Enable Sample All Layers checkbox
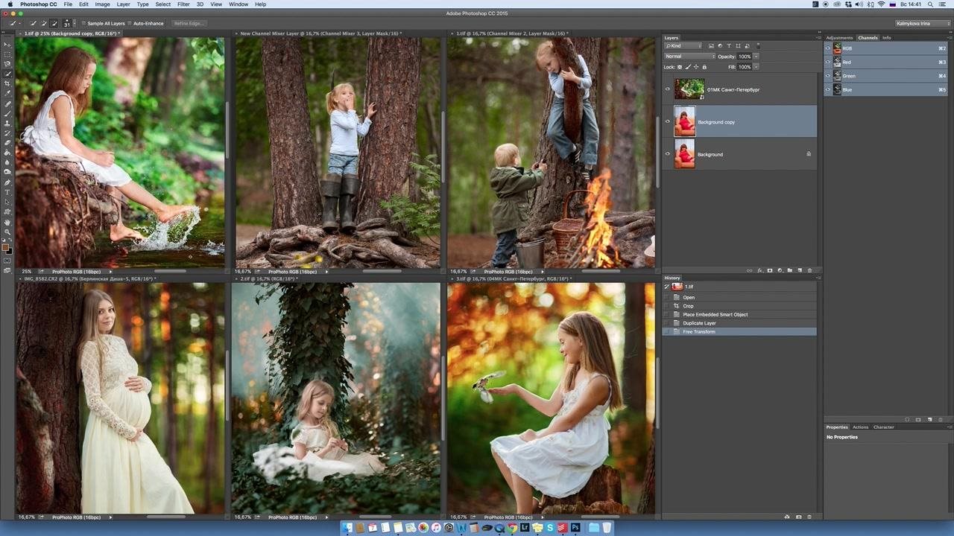 point(83,24)
